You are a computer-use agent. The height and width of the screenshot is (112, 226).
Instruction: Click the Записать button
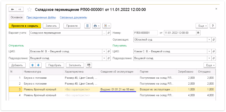click(x=51, y=26)
